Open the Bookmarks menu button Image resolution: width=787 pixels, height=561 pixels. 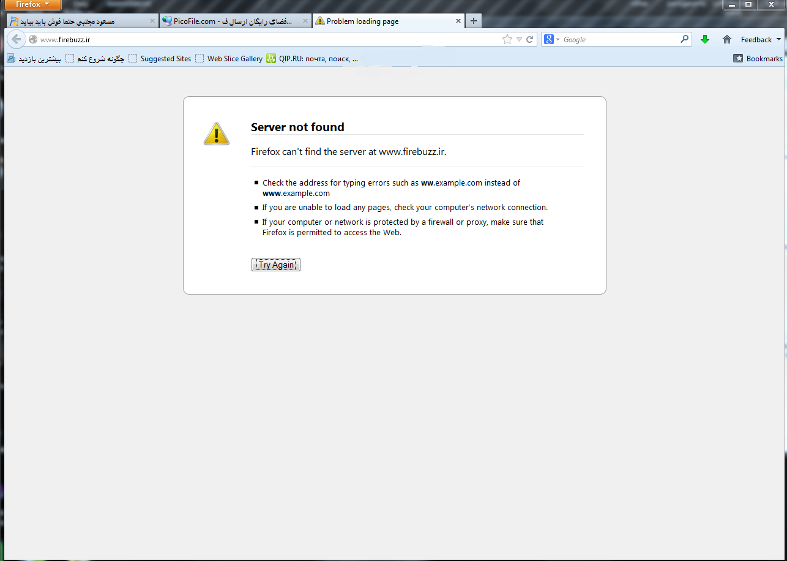758,58
